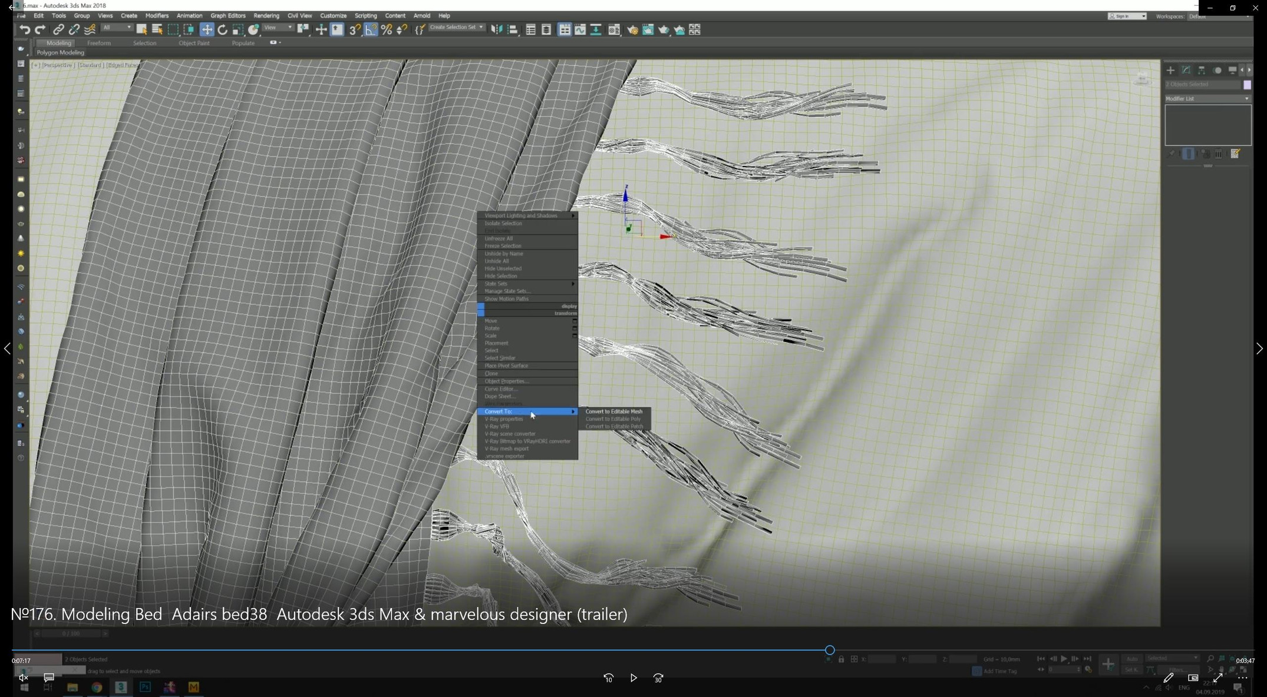Toggle the Scene Explorer button
Viewport: 1267px width, 697px height.
point(531,29)
